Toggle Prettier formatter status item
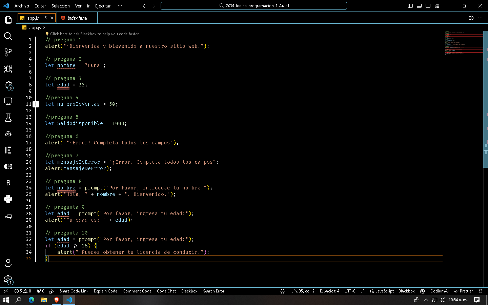The width and height of the screenshot is (488, 305). click(464, 291)
